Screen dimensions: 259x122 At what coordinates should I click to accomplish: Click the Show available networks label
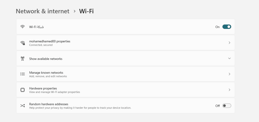(x=46, y=59)
